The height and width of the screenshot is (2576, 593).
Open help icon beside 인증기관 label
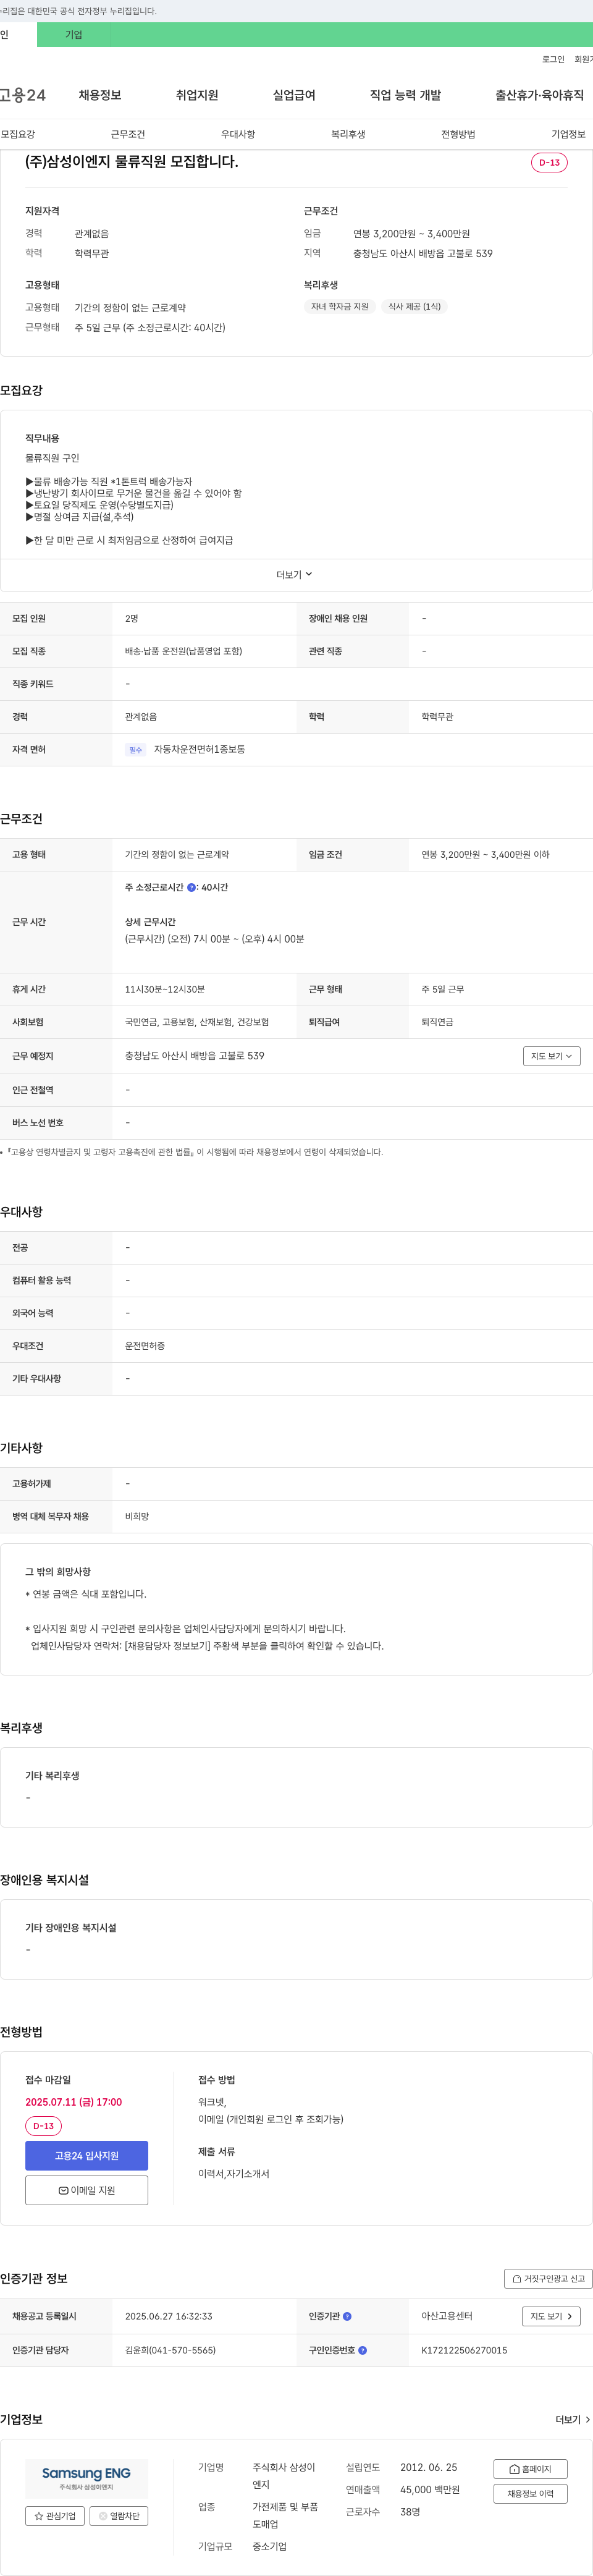click(347, 2316)
